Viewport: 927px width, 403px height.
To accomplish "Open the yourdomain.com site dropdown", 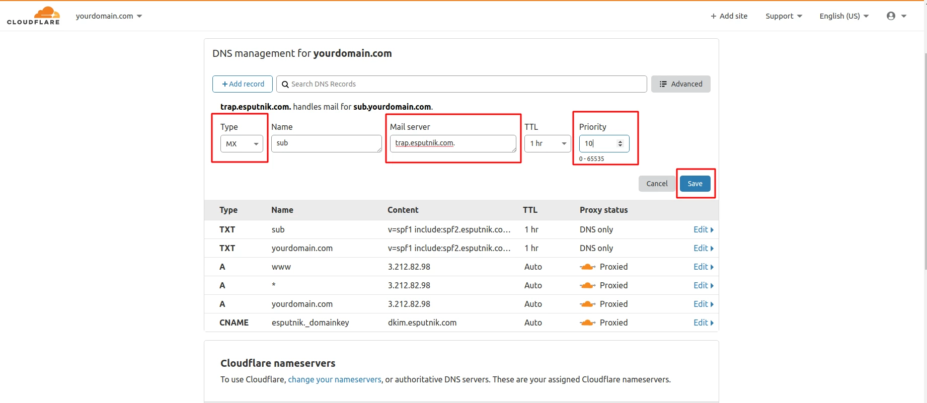I will [x=109, y=16].
